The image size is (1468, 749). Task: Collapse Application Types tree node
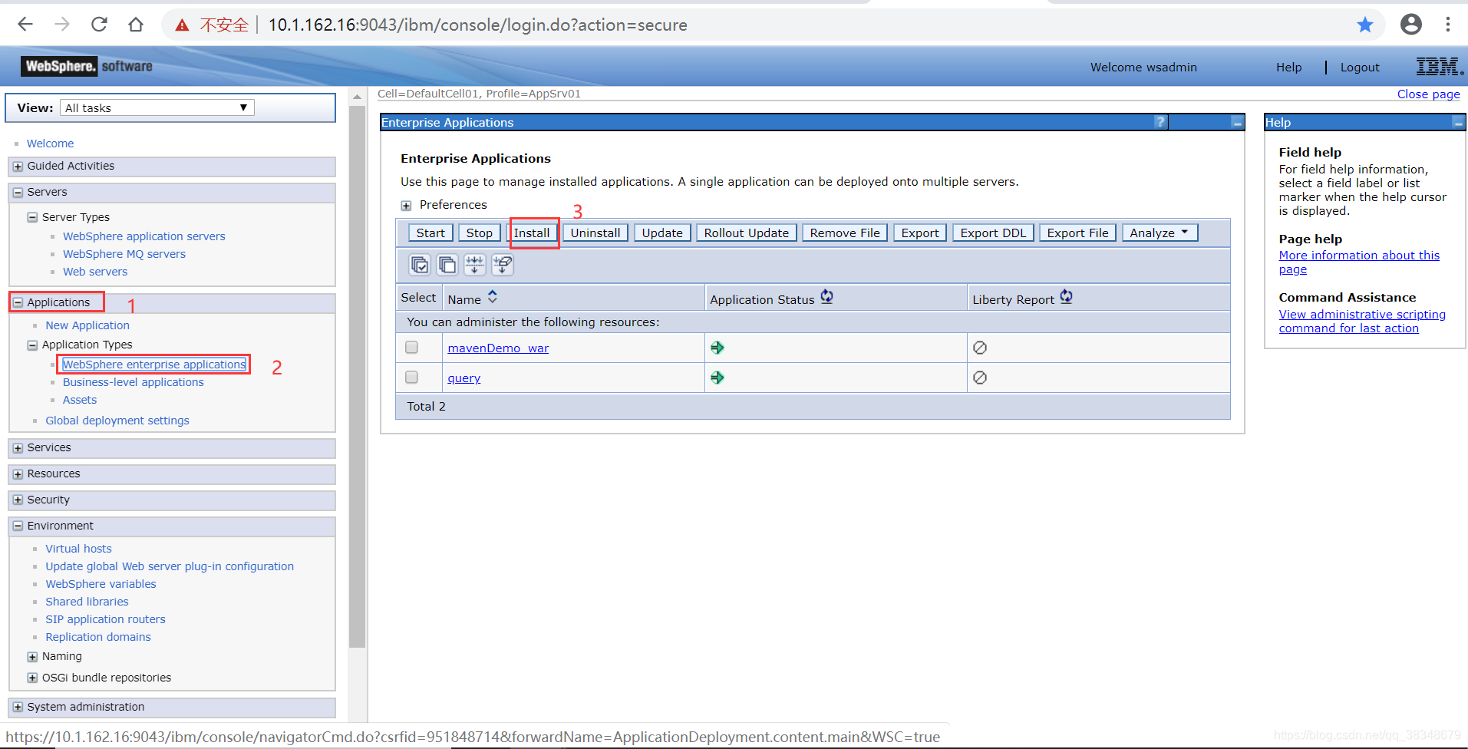pyautogui.click(x=32, y=345)
